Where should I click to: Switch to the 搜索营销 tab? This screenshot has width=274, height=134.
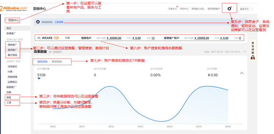42,62
